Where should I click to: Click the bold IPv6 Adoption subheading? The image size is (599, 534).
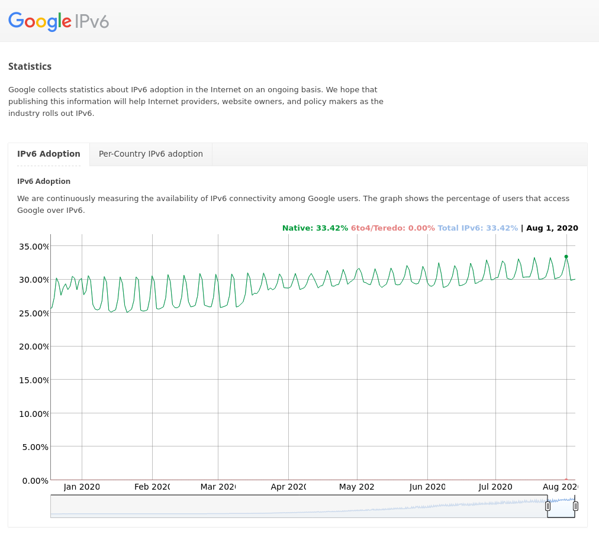tap(44, 182)
